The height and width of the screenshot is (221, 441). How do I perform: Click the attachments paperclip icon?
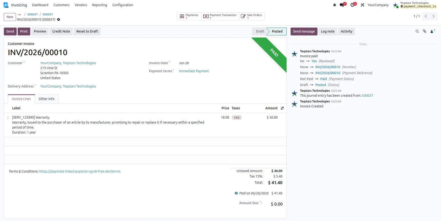point(424,31)
